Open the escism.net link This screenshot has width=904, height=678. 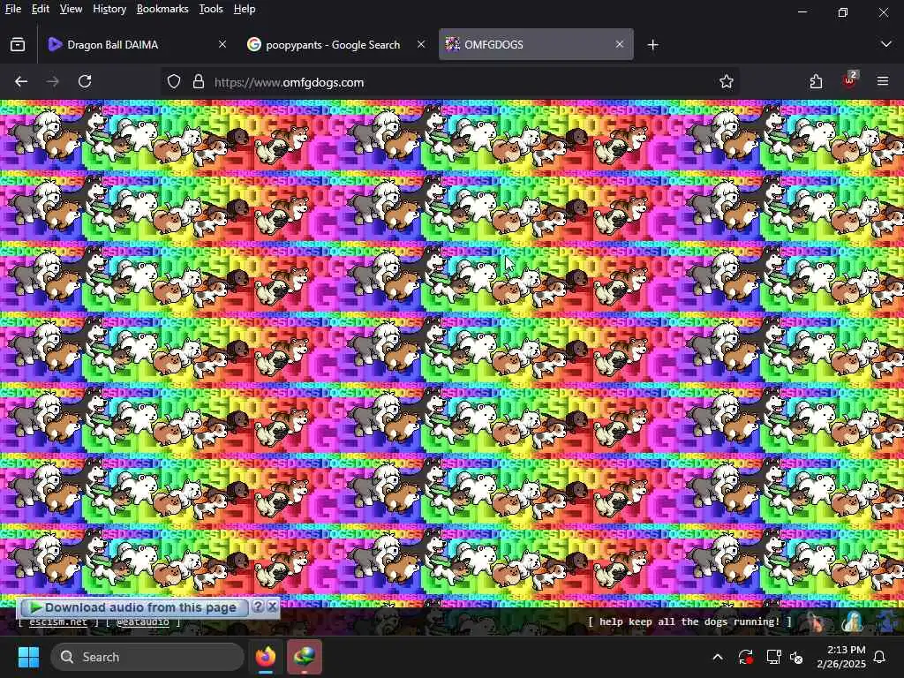57,622
